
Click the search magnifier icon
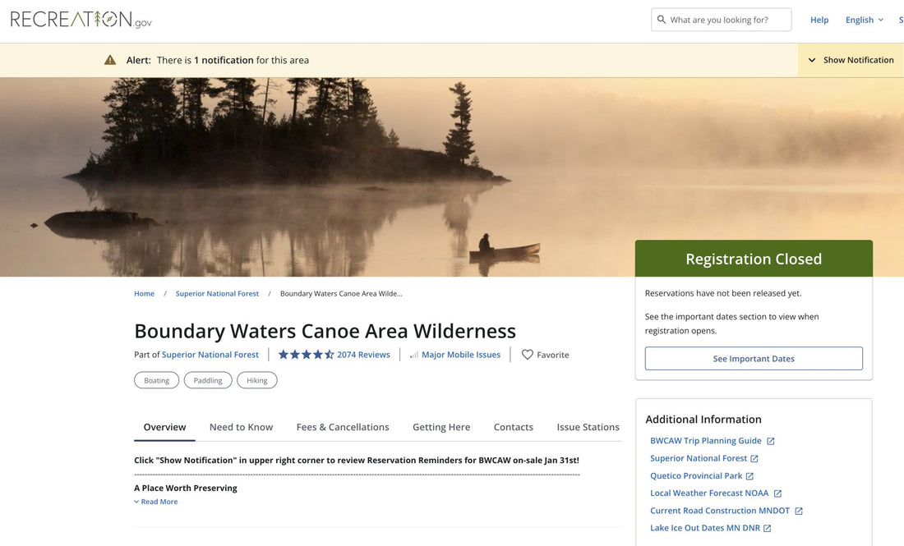coord(662,20)
